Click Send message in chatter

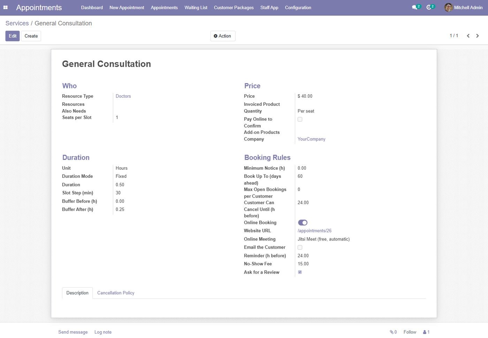tap(73, 332)
